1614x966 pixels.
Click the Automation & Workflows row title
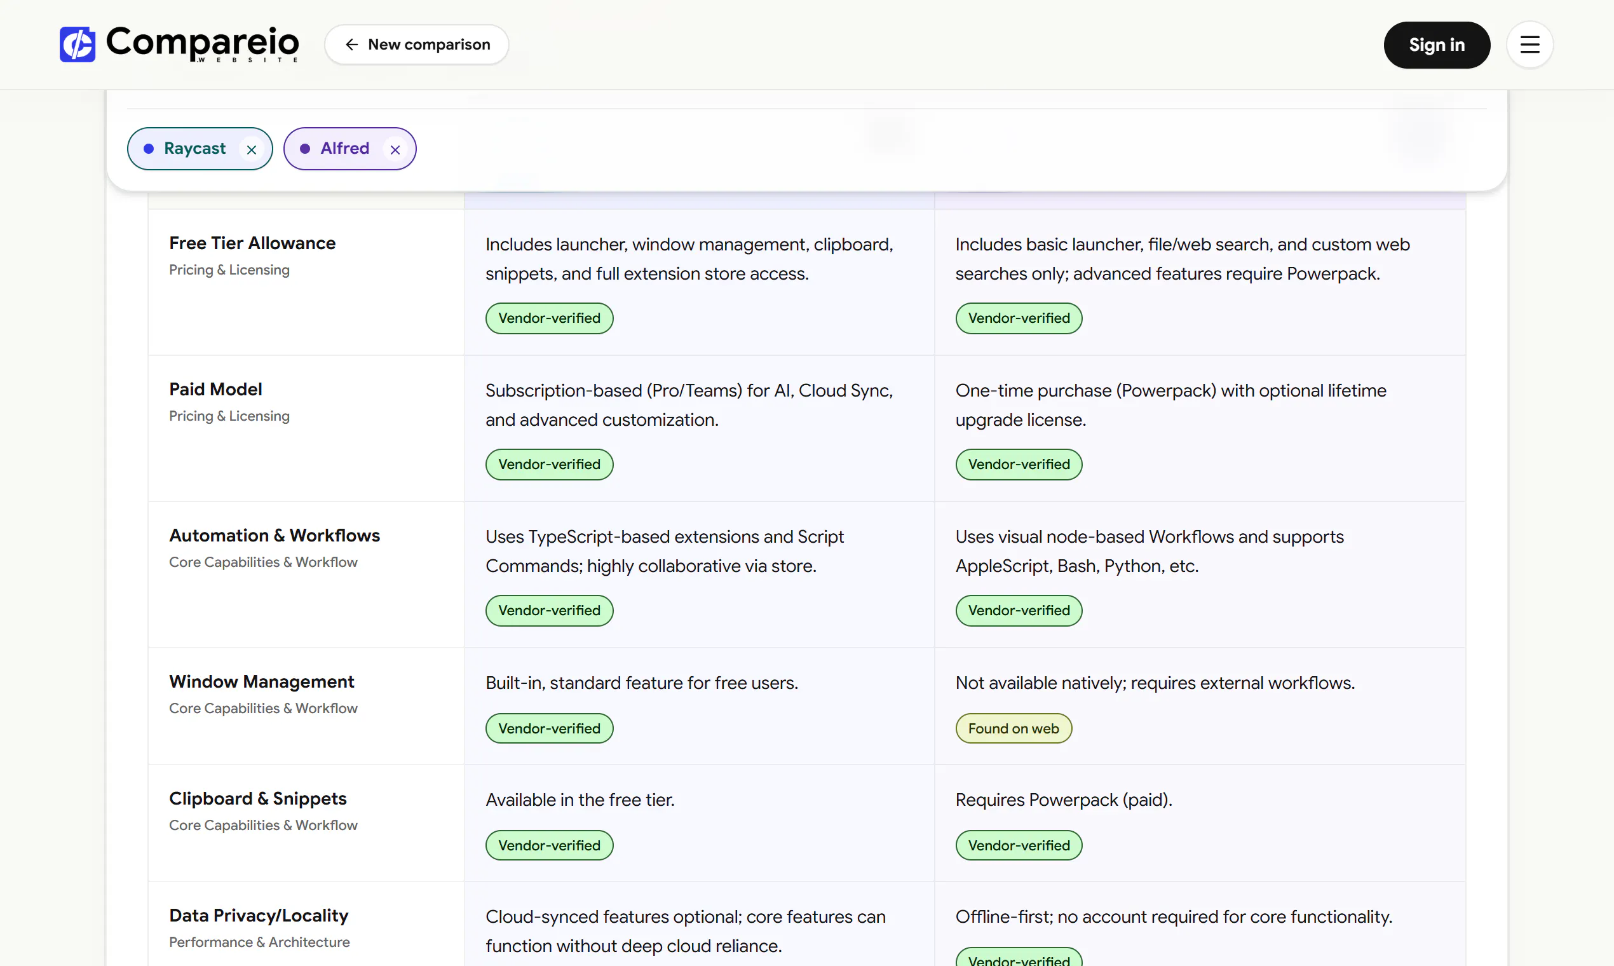(275, 536)
